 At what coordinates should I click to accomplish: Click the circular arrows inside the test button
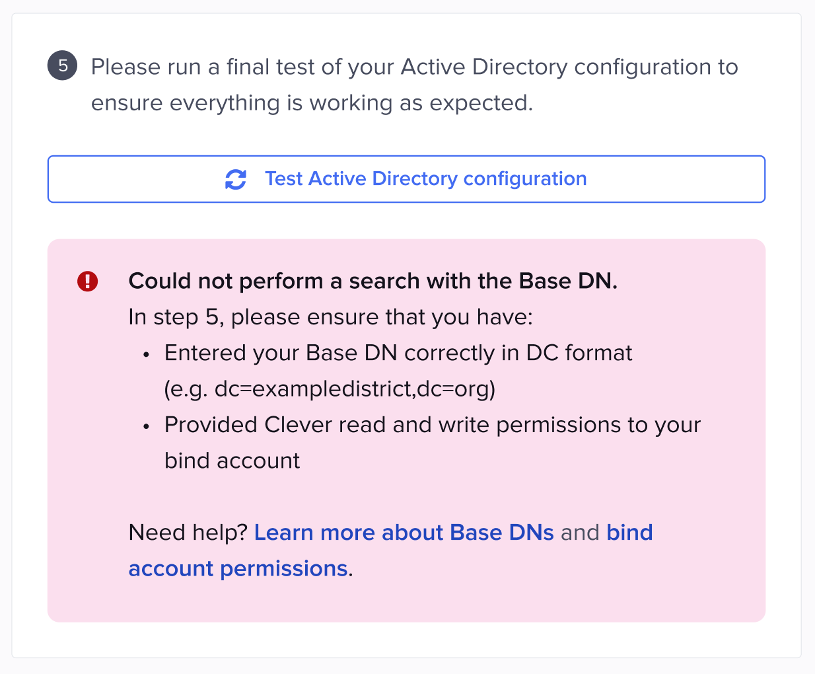coord(236,178)
